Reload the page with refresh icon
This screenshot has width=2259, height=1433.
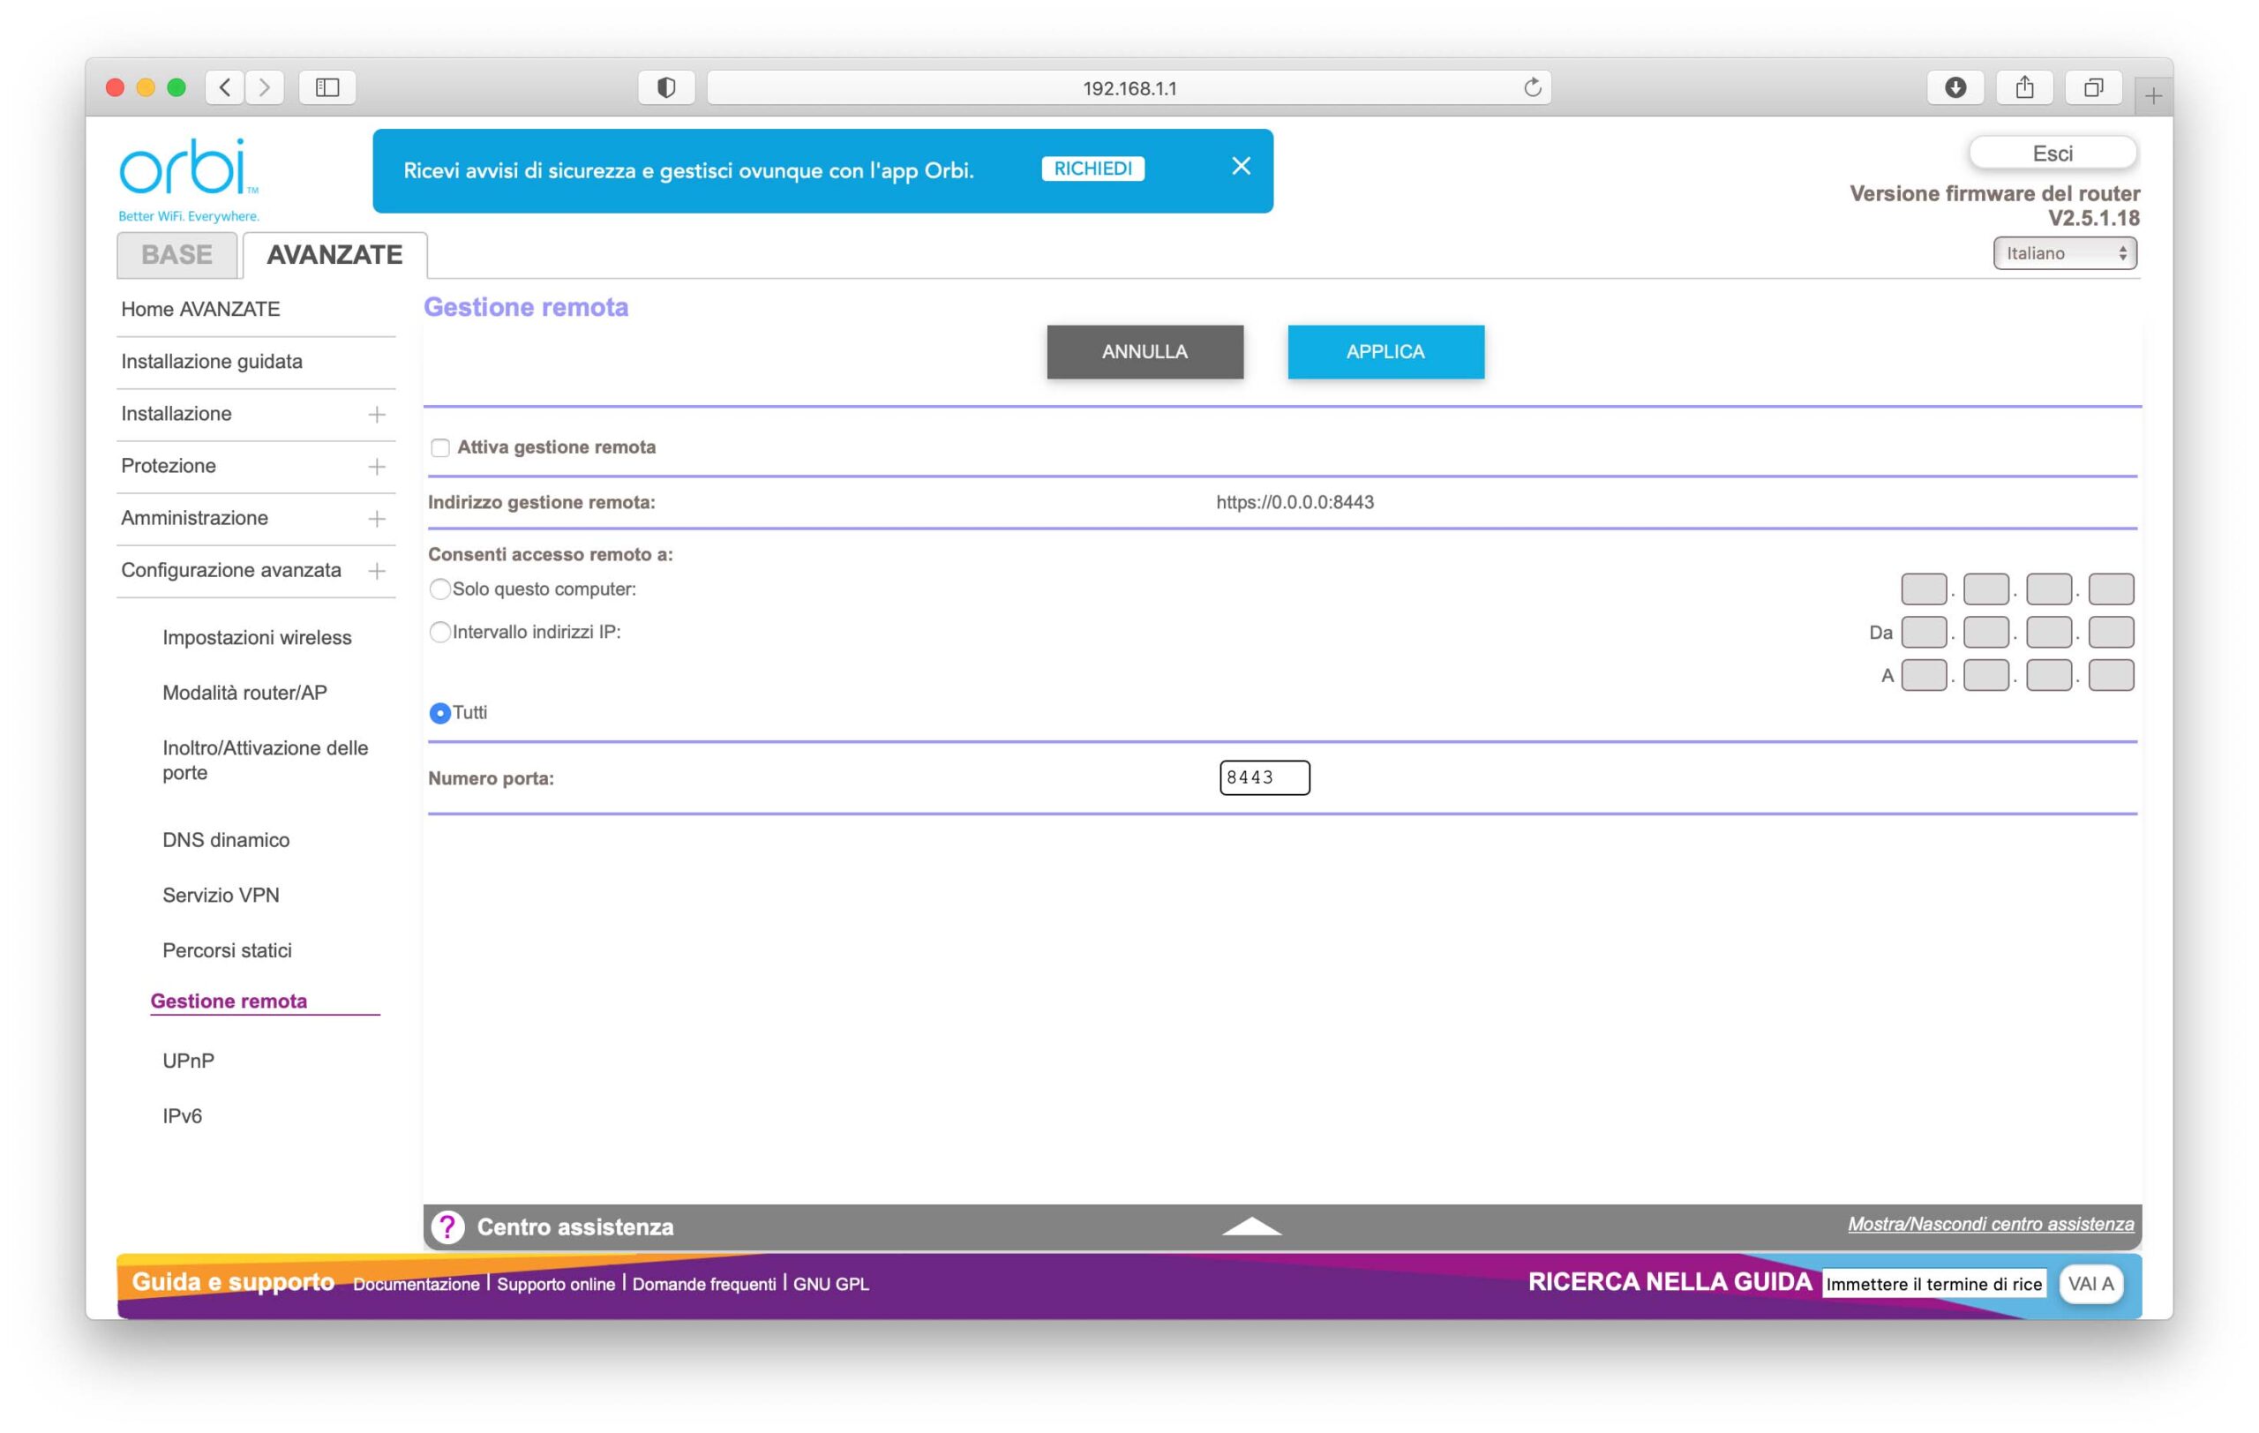pos(1532,87)
